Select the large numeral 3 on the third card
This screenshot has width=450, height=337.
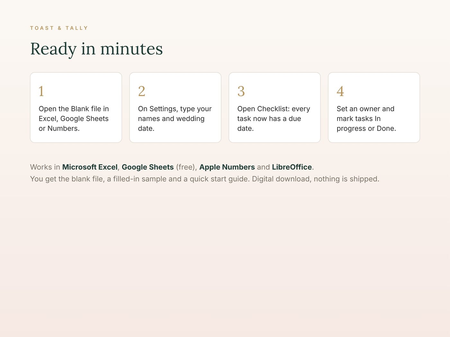[x=241, y=91]
